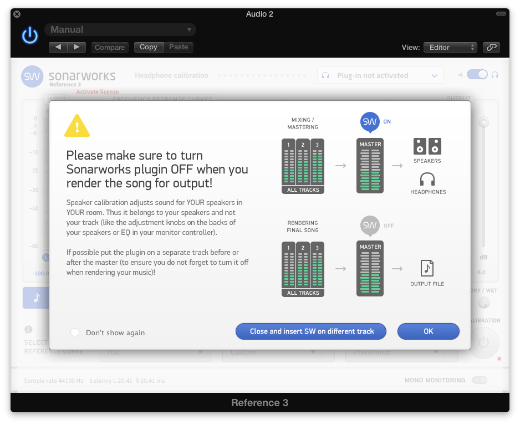Click the Compare button
This screenshot has width=520, height=425.
coord(110,48)
